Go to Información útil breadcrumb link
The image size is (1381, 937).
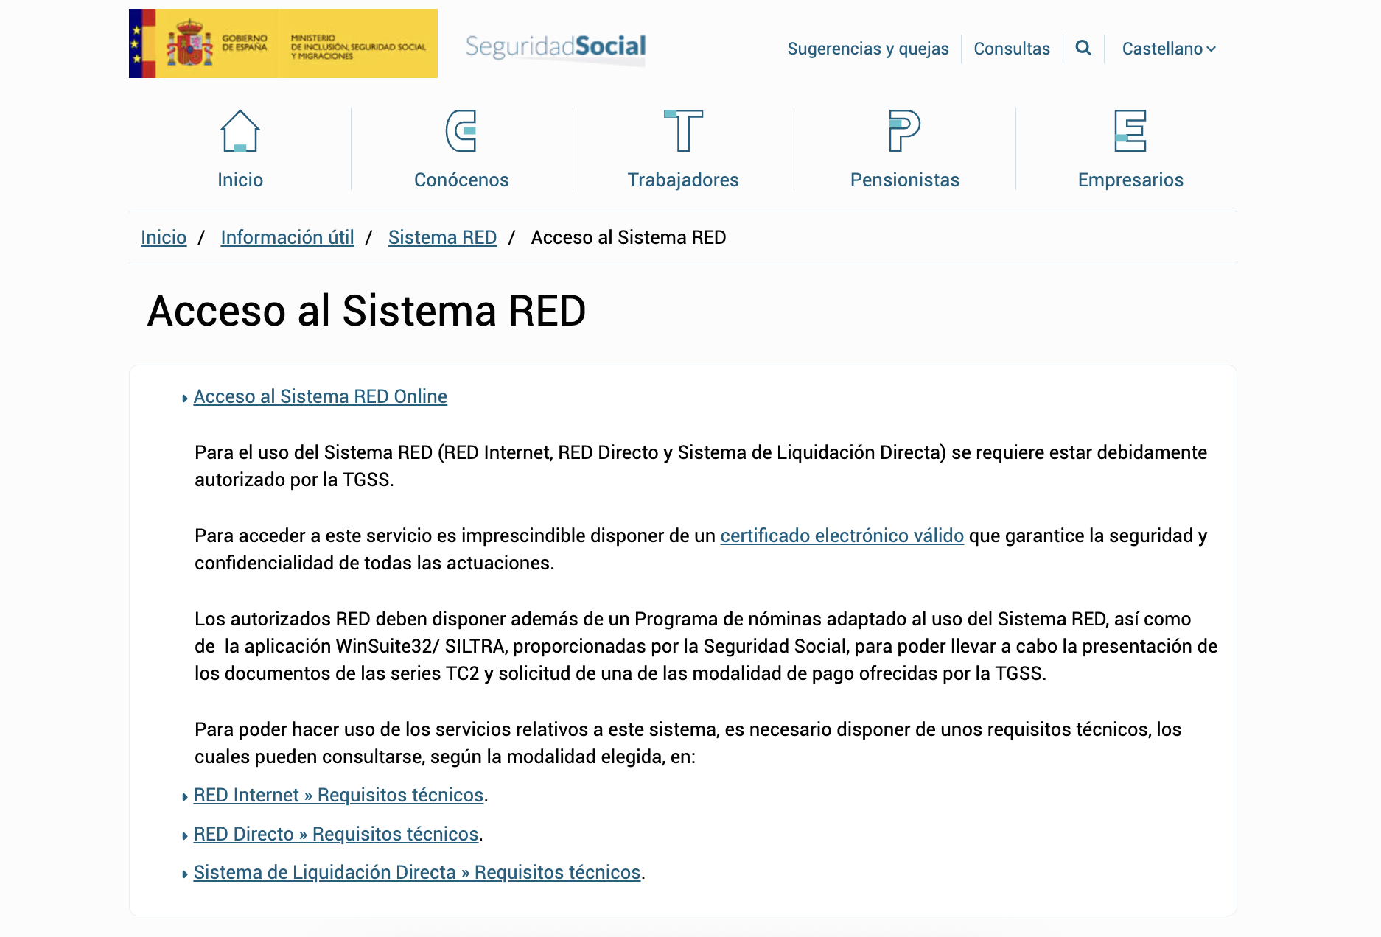[287, 237]
